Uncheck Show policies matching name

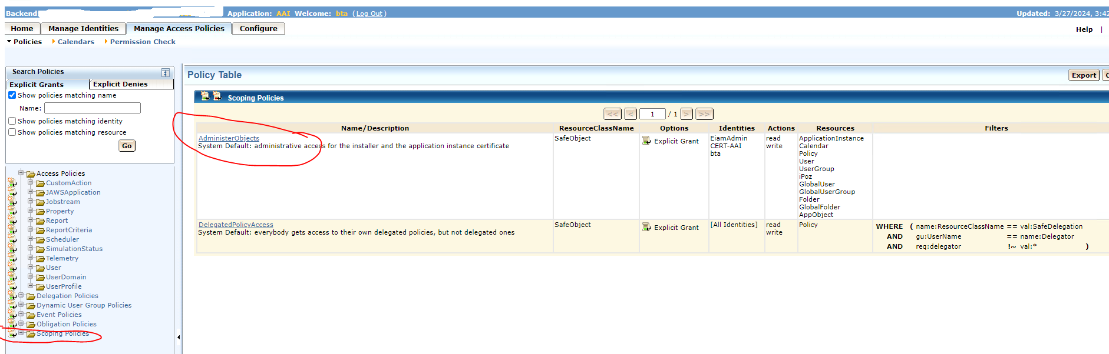click(x=12, y=95)
